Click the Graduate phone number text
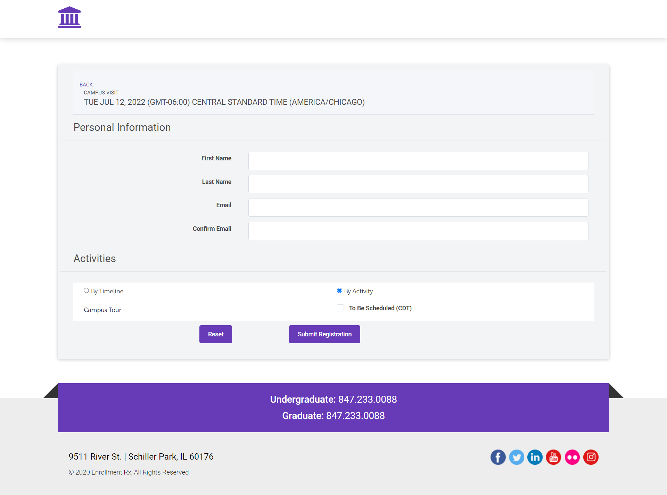 pos(355,416)
